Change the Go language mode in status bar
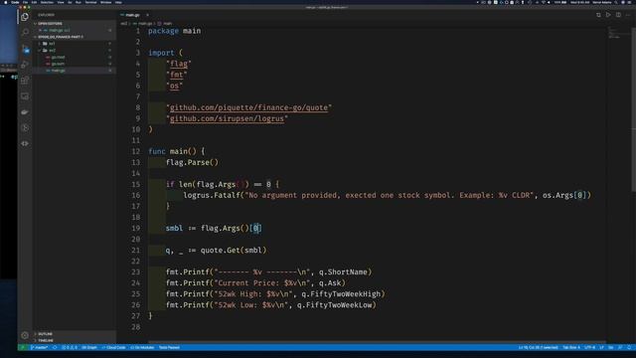This screenshot has height=358, width=636. pos(611,347)
